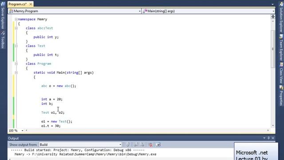Open the Class View side tab

click(x=281, y=73)
